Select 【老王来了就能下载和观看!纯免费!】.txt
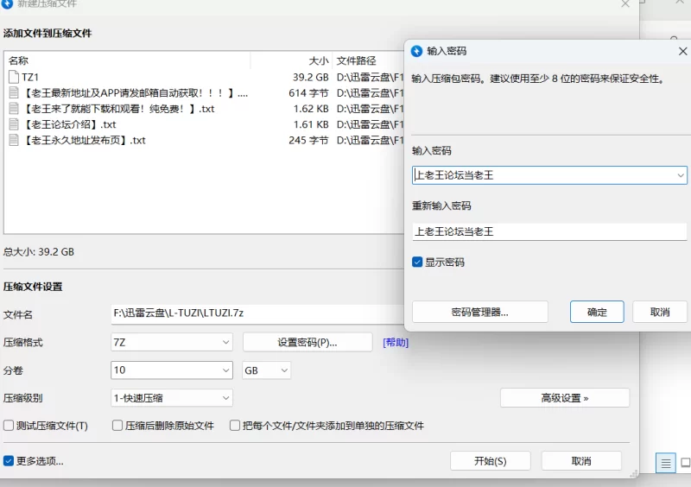This screenshot has width=691, height=487. click(x=118, y=109)
